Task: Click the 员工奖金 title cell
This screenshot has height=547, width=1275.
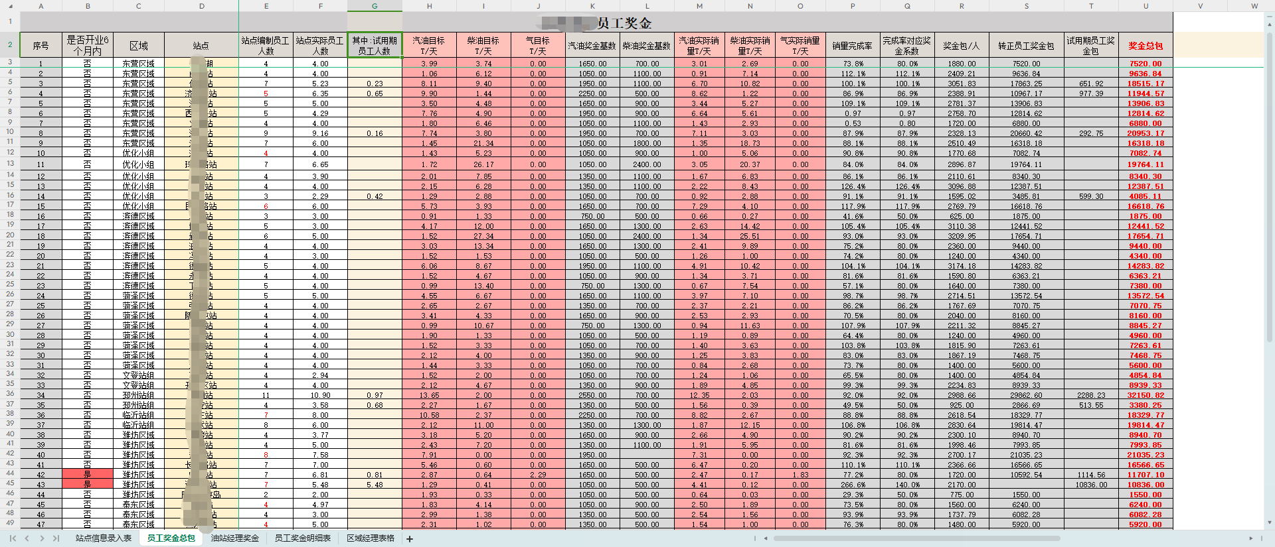Action: tap(596, 23)
